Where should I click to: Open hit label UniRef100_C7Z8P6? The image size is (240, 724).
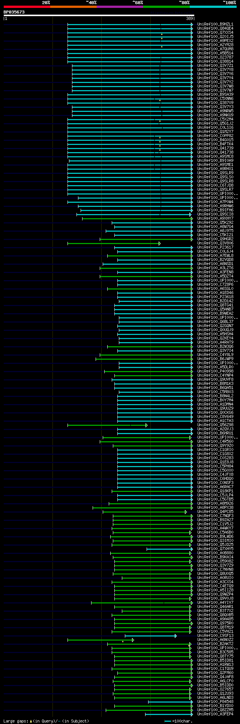pyautogui.click(x=215, y=285)
